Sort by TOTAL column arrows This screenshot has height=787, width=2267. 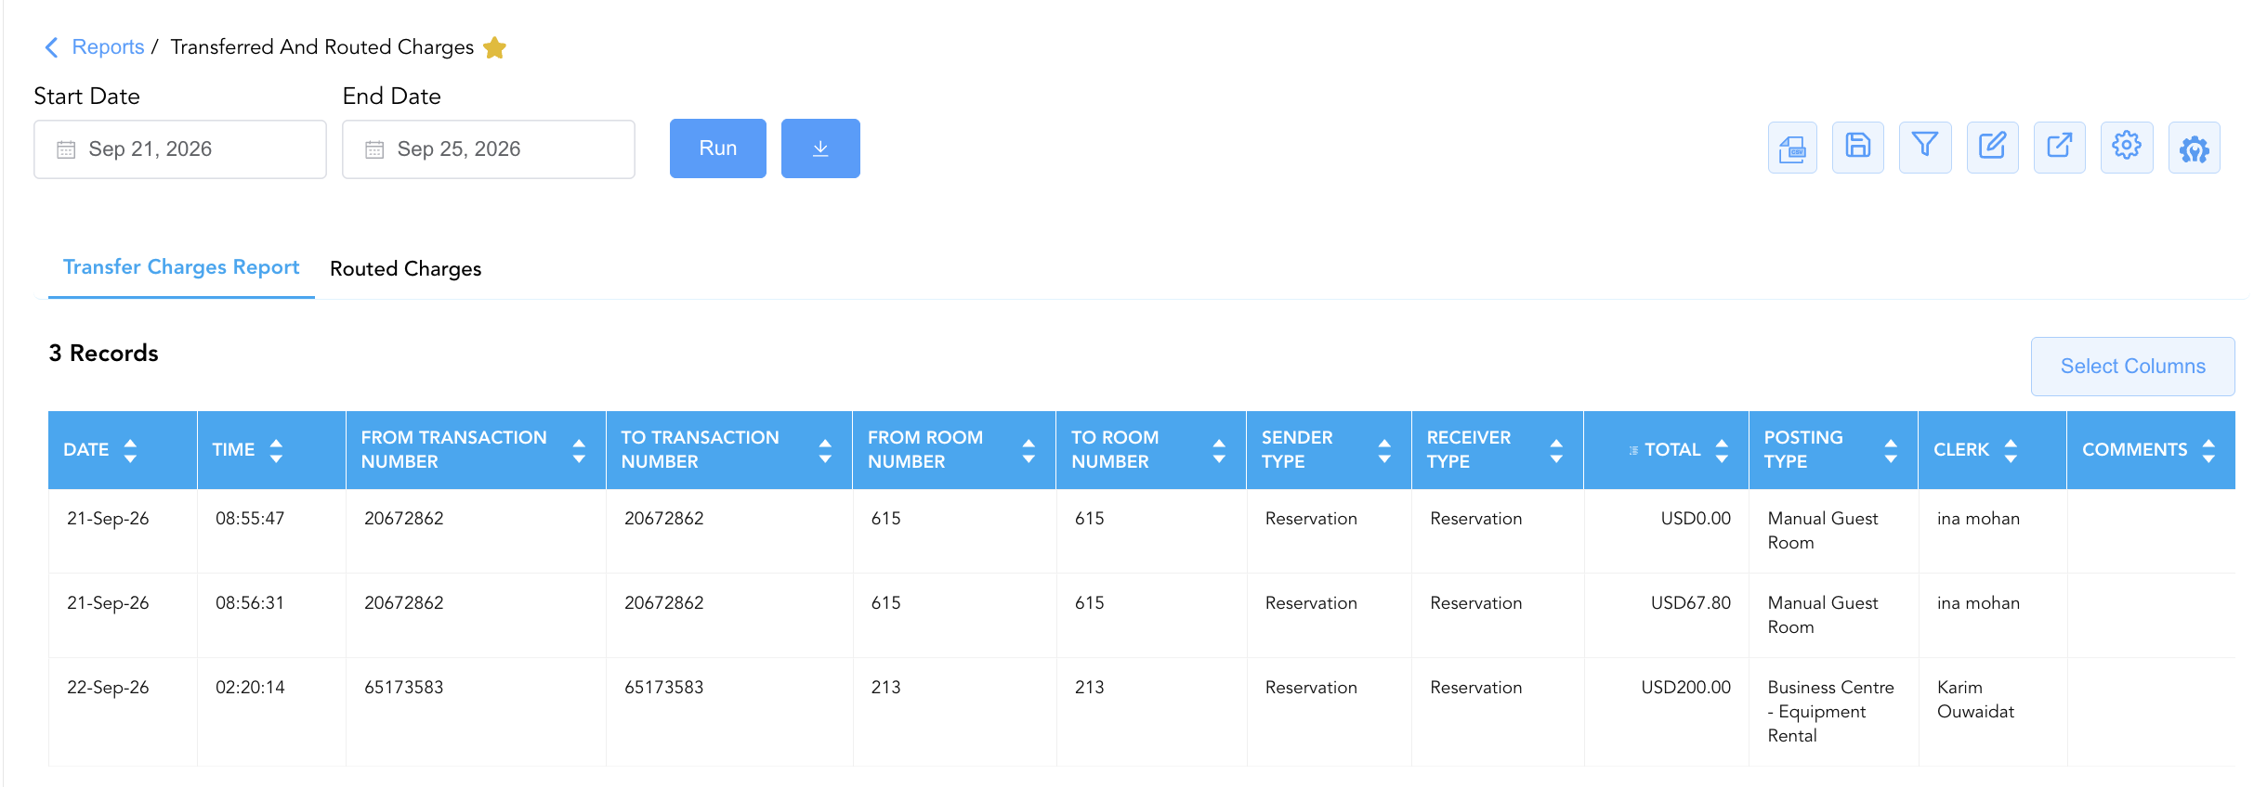point(1722,450)
